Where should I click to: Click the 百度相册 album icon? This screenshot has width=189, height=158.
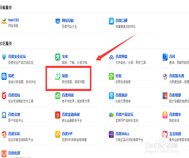[165, 96]
